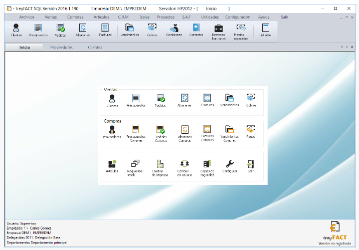Open Cambiar de usuario icon
This screenshot has height=250, width=359.
[185, 168]
